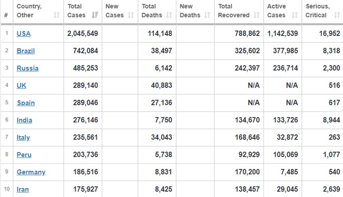Viewport: 343px width, 197px height.
Task: Sort by Country, Other column arrows
Action: click(56, 15)
